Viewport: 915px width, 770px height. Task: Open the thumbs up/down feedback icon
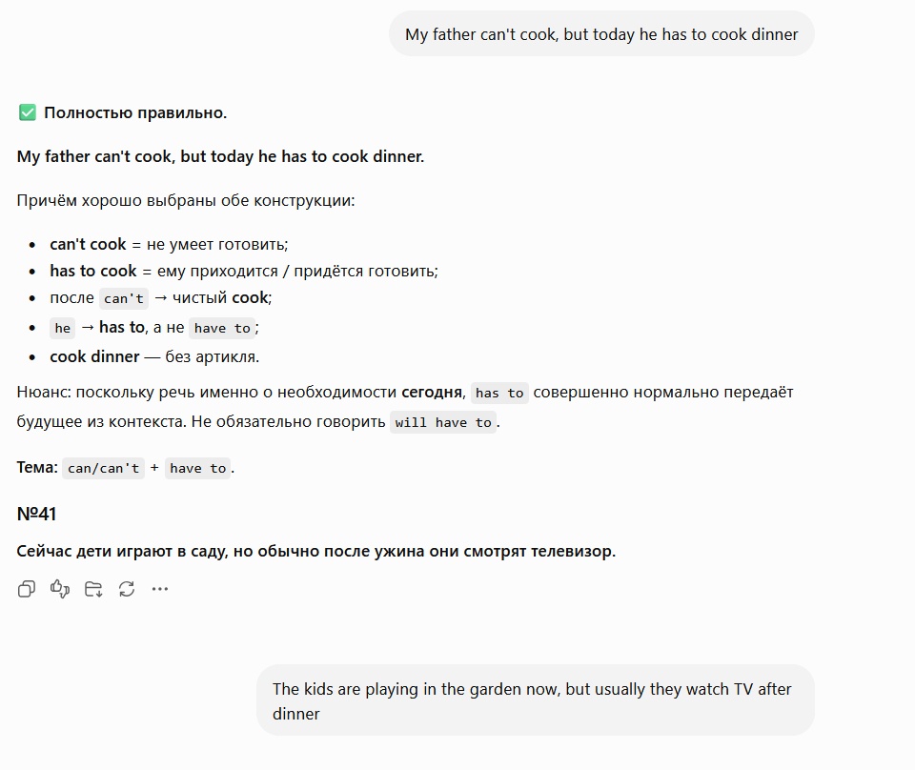click(60, 589)
